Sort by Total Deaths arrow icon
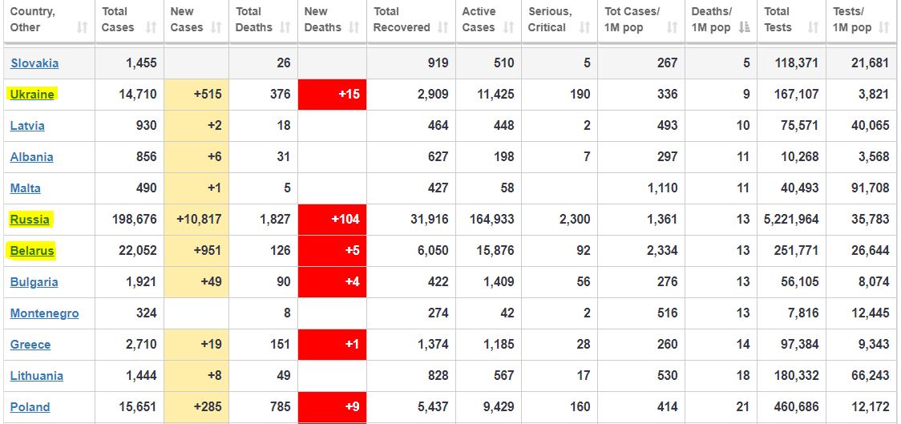Image resolution: width=901 pixels, height=424 pixels. [285, 28]
